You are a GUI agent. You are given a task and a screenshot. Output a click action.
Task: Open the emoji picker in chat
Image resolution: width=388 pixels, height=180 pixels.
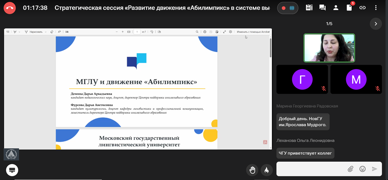pyautogui.click(x=363, y=169)
